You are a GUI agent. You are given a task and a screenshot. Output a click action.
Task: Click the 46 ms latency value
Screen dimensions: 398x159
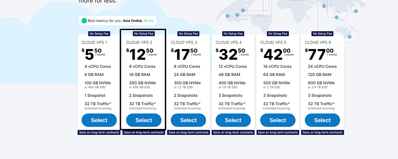coord(148,20)
